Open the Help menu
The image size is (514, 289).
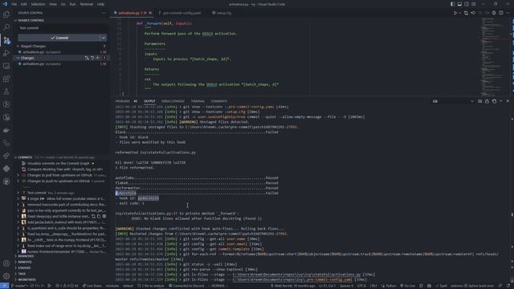click(100, 4)
